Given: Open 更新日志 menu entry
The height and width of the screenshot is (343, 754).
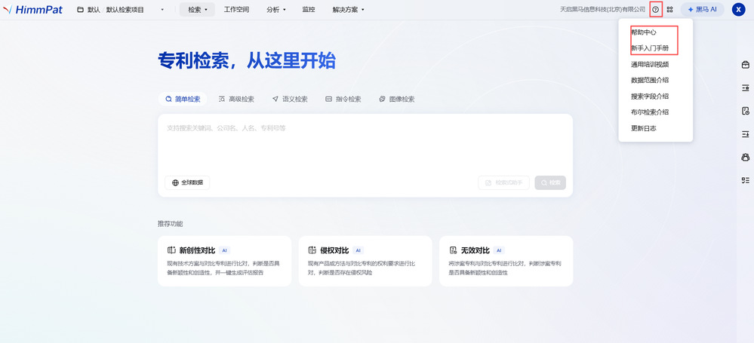Looking at the screenshot, I should point(644,128).
